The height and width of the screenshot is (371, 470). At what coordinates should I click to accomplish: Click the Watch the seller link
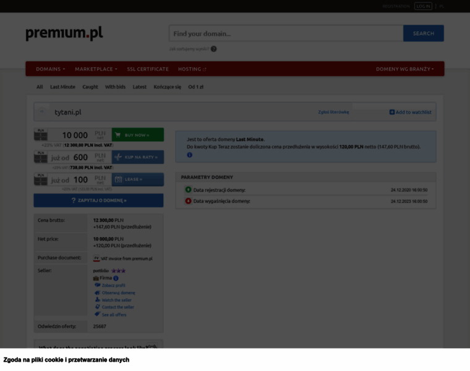click(x=117, y=300)
